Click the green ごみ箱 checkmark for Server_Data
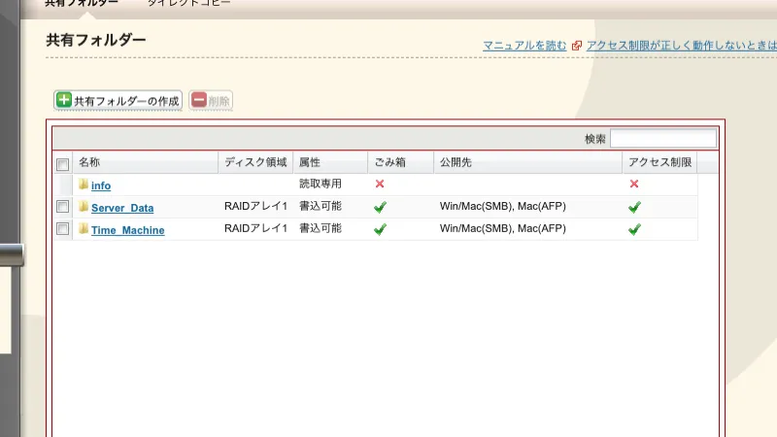 pos(380,207)
